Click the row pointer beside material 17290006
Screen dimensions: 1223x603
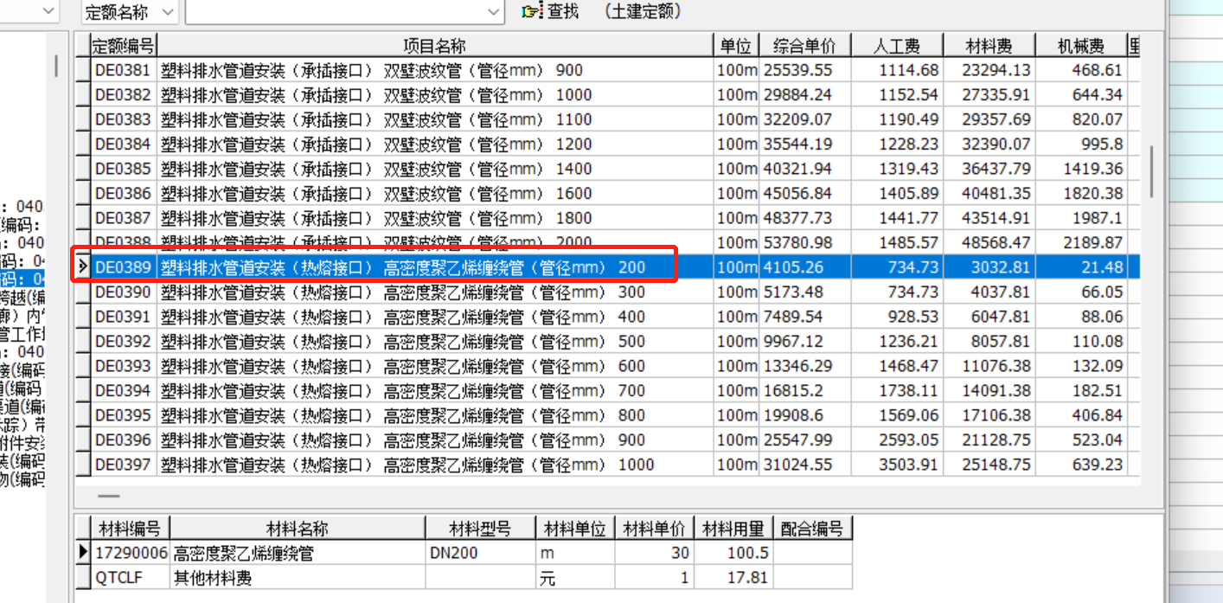[x=83, y=553]
